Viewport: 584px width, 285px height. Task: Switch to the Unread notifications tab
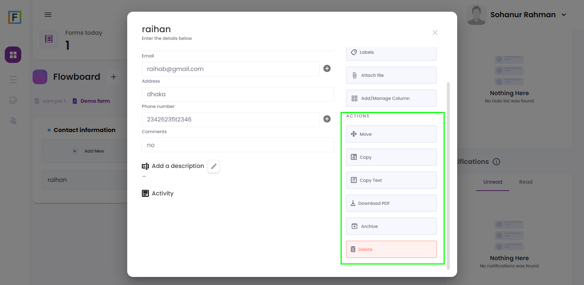click(493, 182)
